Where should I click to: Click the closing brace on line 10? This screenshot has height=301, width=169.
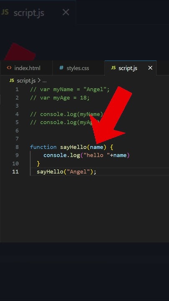click(x=38, y=163)
